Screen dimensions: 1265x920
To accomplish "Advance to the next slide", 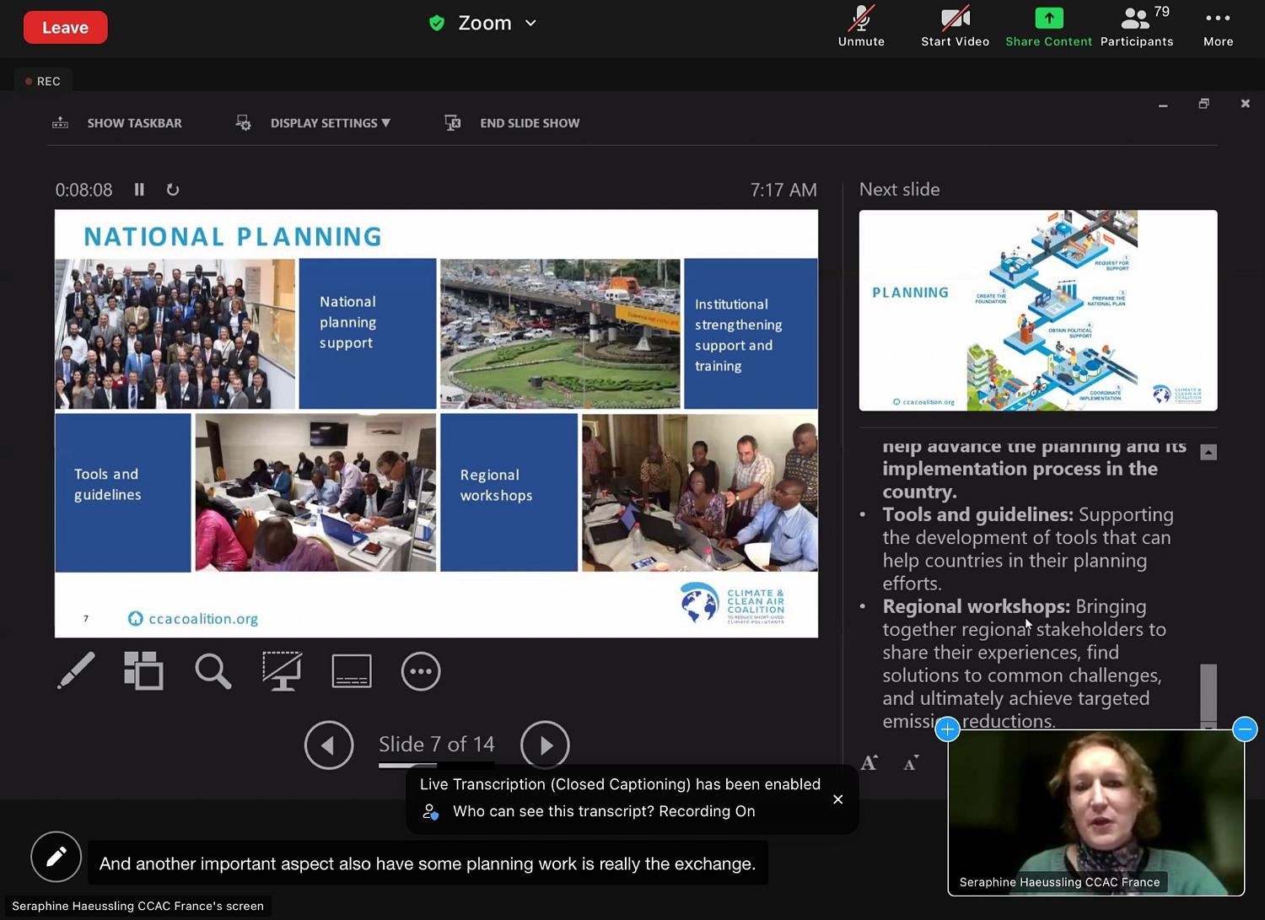I will [x=545, y=745].
